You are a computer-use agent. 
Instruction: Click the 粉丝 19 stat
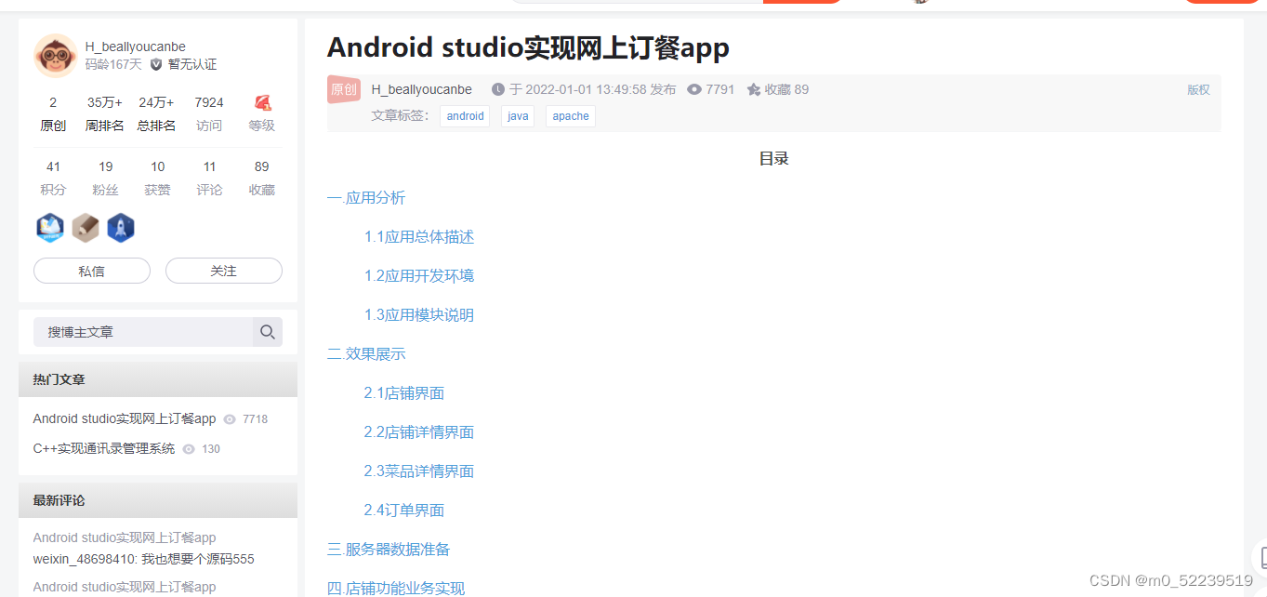click(105, 178)
